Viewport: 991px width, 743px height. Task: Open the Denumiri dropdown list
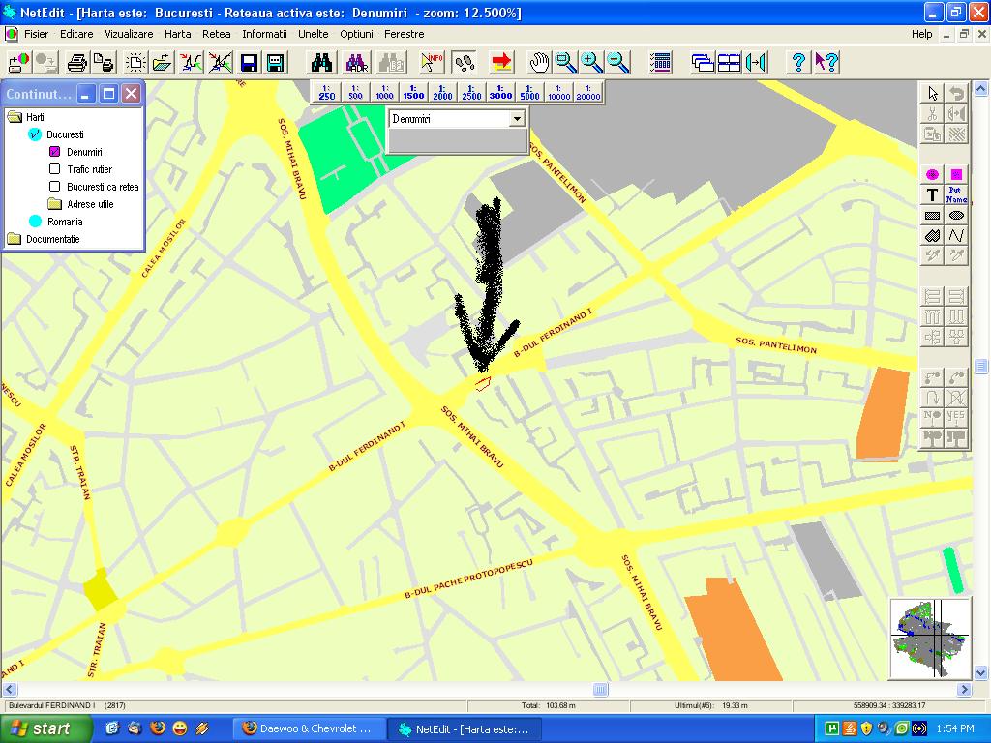click(517, 118)
